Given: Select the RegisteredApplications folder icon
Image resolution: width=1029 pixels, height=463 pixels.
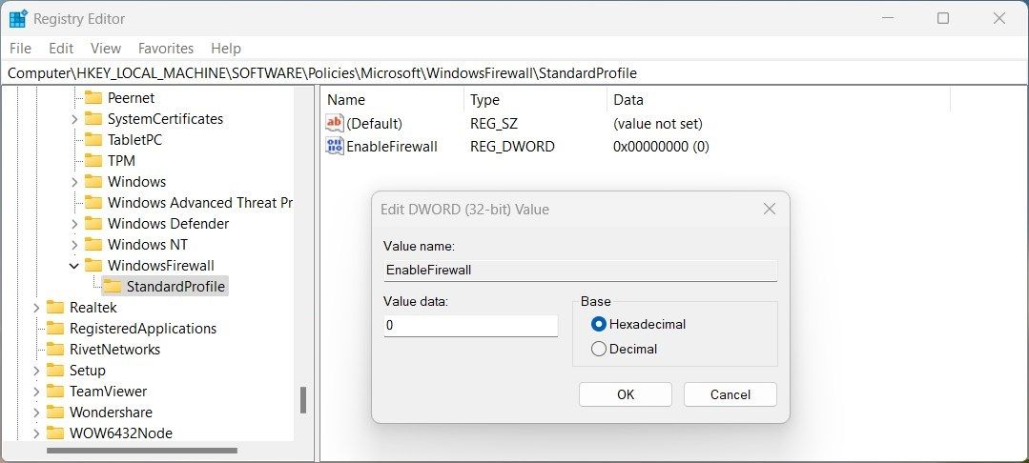Looking at the screenshot, I should point(55,330).
